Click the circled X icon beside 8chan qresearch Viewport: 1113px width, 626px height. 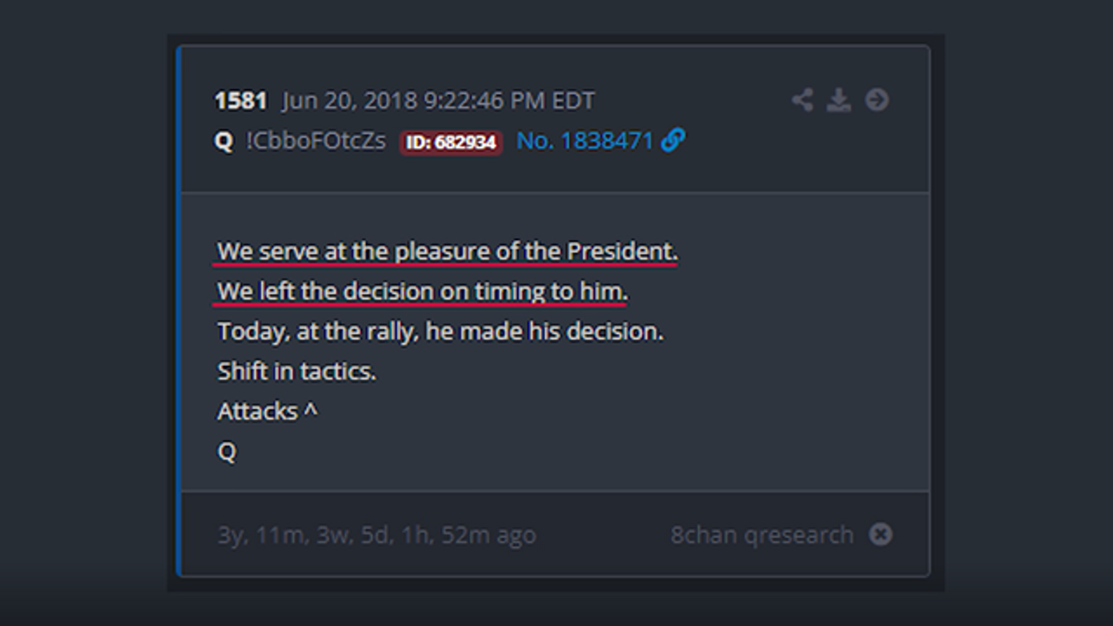881,534
